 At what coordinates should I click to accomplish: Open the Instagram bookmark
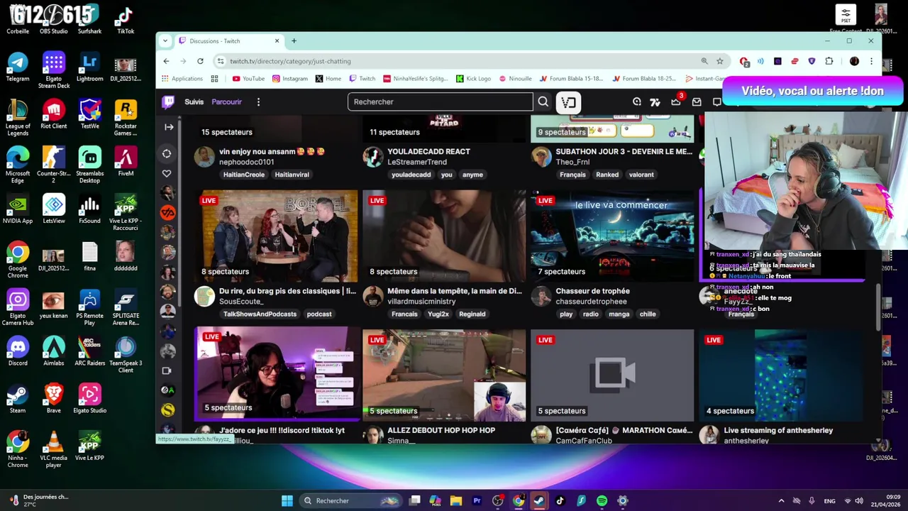290,79
